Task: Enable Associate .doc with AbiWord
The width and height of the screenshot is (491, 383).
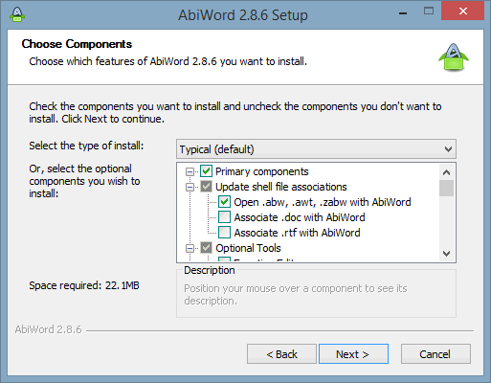Action: pyautogui.click(x=224, y=217)
